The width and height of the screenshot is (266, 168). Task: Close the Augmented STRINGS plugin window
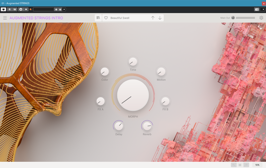tap(264, 3)
